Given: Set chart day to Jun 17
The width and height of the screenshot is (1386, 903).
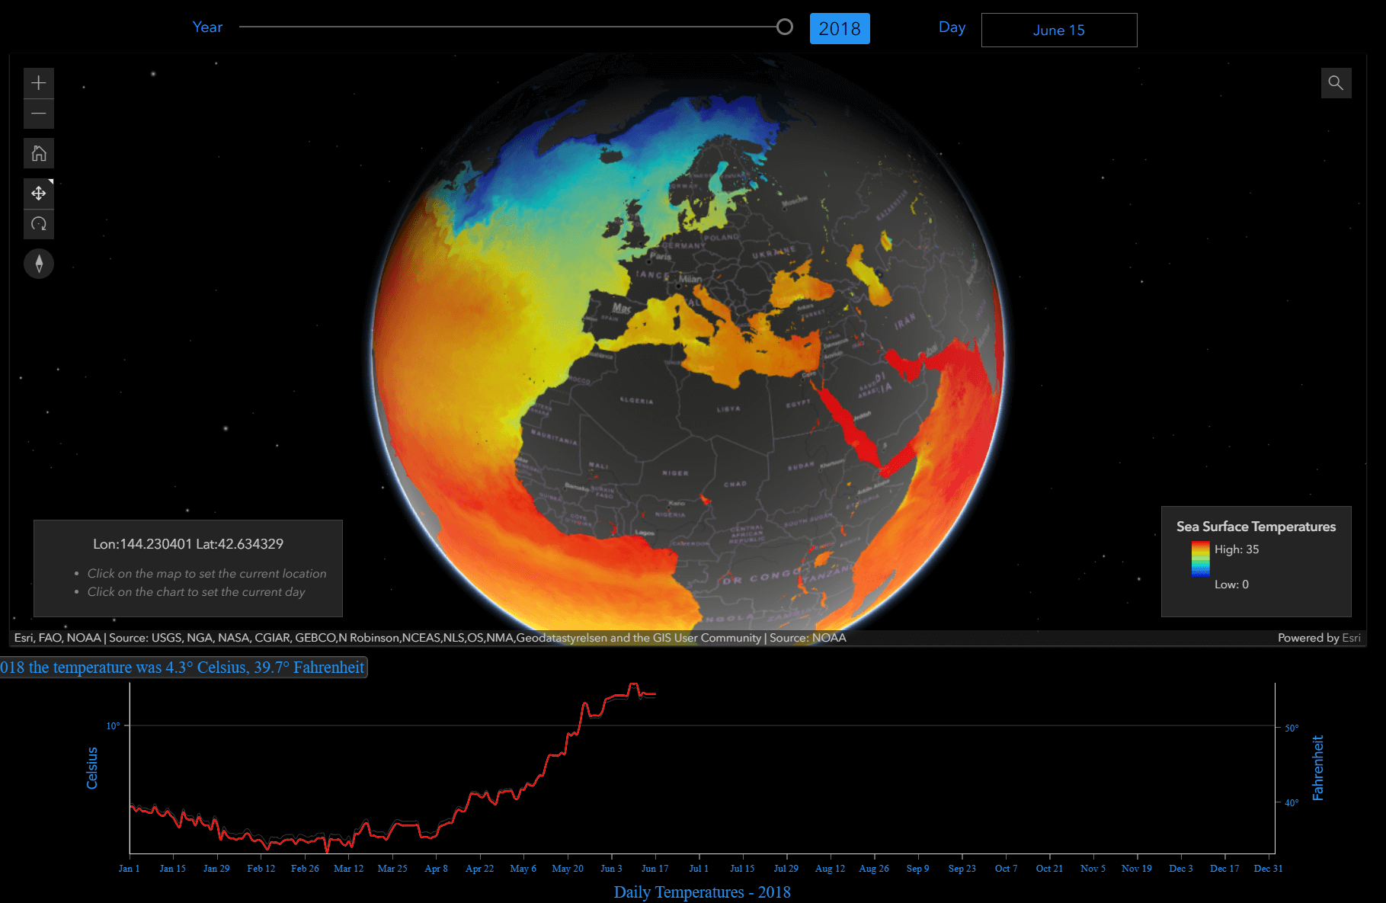Looking at the screenshot, I should tap(655, 868).
